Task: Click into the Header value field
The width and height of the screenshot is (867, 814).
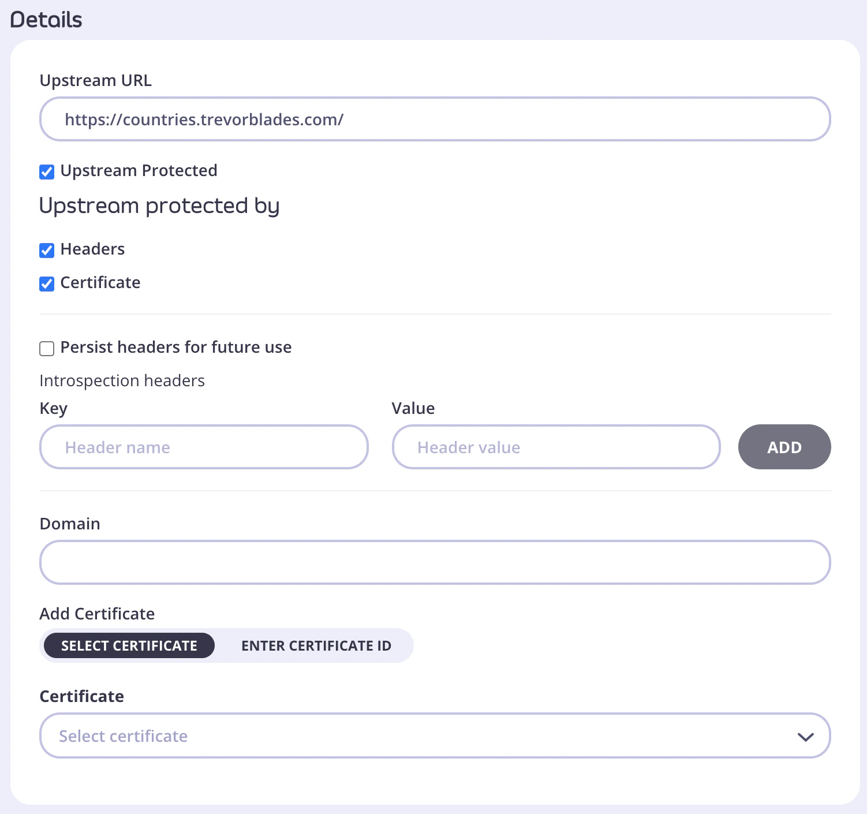Action: coord(556,447)
